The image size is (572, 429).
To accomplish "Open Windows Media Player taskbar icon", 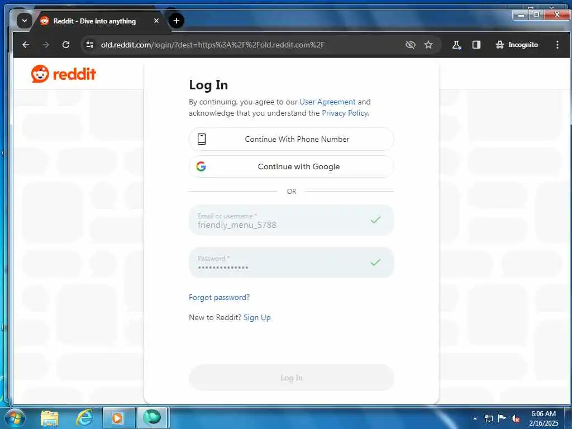I will (118, 418).
